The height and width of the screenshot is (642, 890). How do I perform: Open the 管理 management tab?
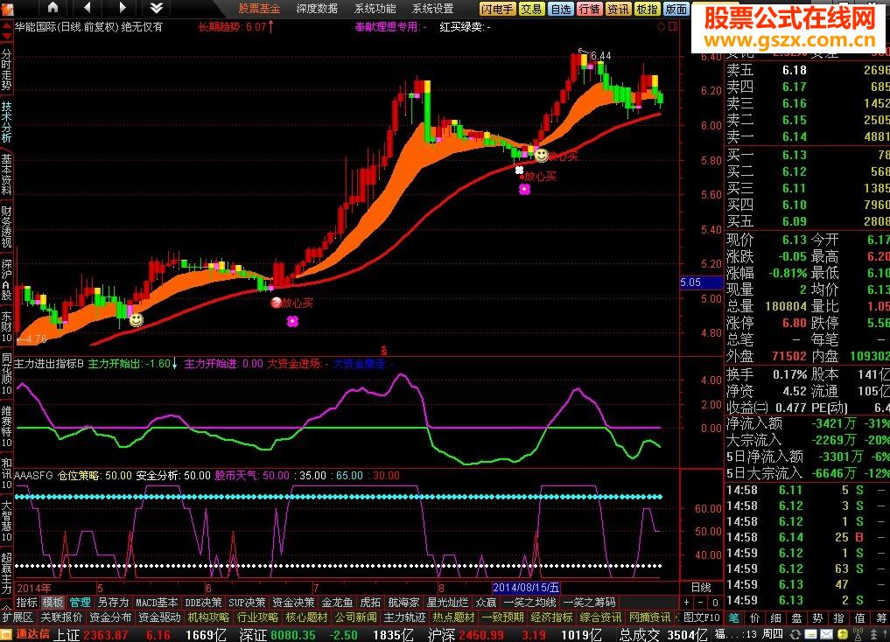click(80, 603)
